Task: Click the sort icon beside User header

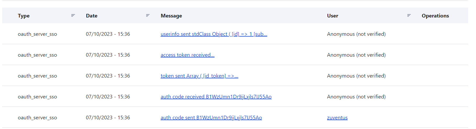Action: (409, 16)
